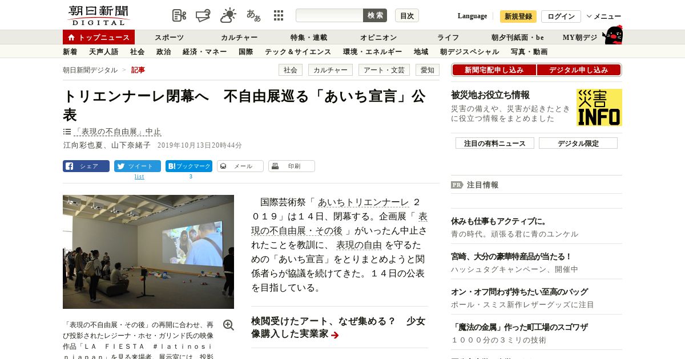Click the black mascot character icon
This screenshot has width=685, height=359.
(x=613, y=35)
